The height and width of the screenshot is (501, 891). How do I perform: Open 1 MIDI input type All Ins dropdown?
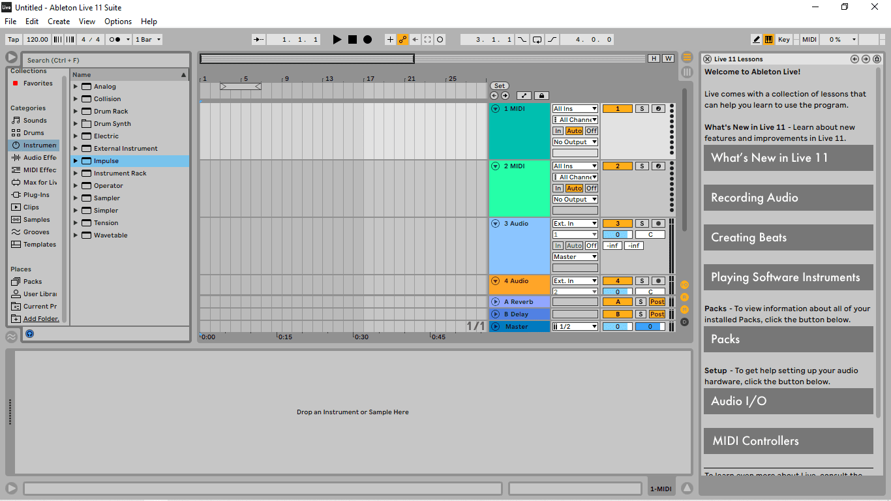575,109
